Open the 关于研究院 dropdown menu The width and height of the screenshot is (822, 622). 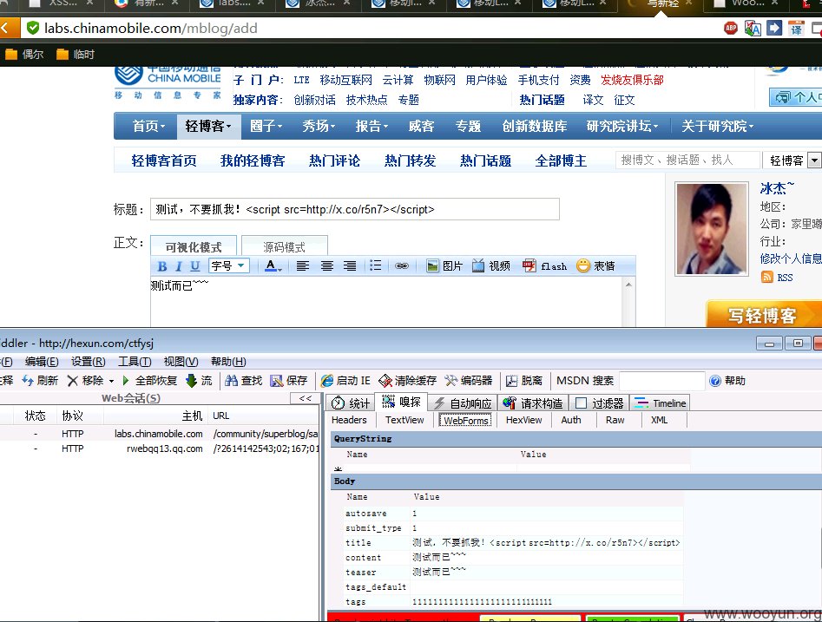click(717, 127)
